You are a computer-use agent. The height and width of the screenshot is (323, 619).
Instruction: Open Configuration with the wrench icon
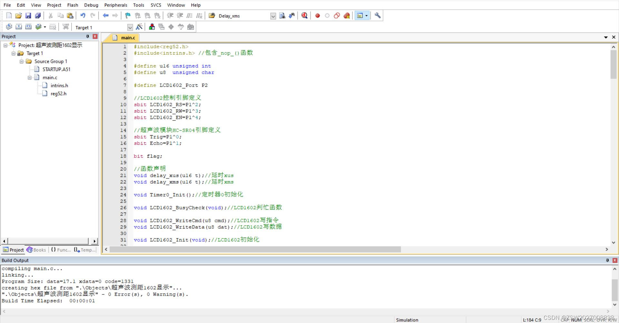pyautogui.click(x=378, y=15)
